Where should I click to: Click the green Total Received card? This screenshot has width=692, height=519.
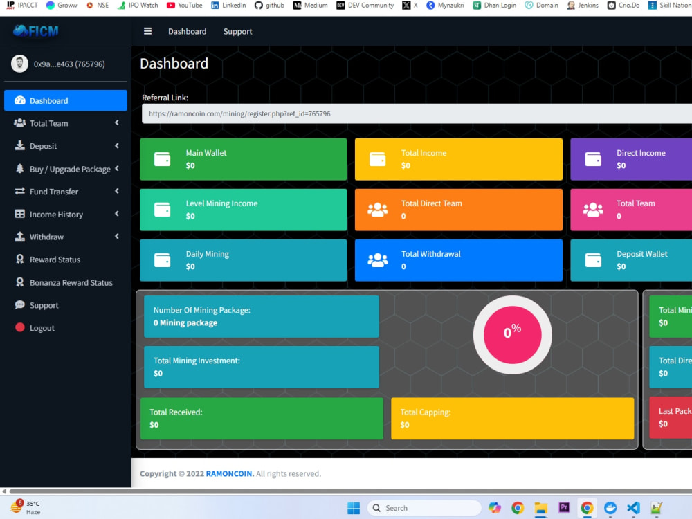tap(262, 419)
